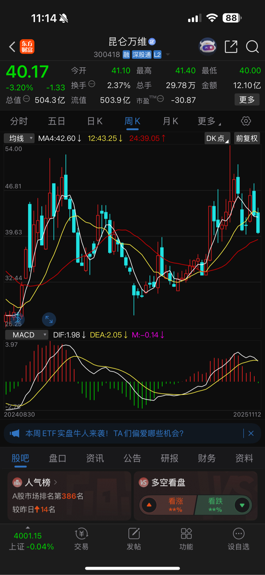Tap the info icon beside 换手
The height and width of the screenshot is (575, 265).
tap(92, 84)
